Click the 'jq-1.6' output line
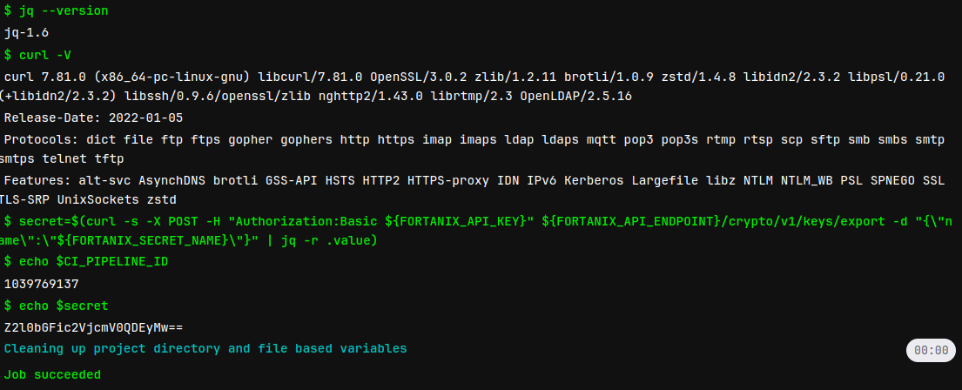This screenshot has width=962, height=390. click(26, 33)
